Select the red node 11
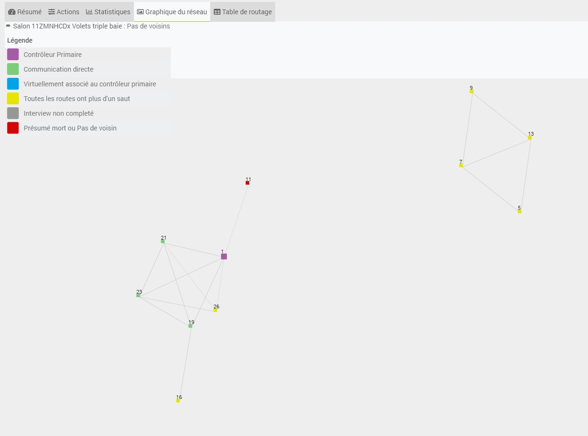The width and height of the screenshot is (588, 436). (x=247, y=183)
